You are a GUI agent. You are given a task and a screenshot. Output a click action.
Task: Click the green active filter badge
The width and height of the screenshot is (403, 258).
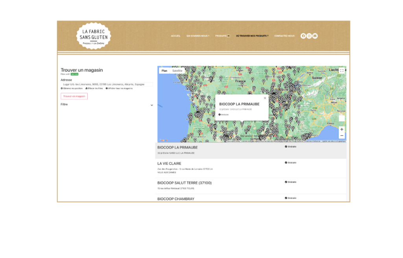click(x=74, y=74)
